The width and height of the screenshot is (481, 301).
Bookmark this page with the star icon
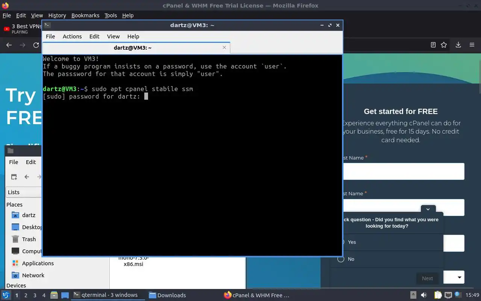pyautogui.click(x=444, y=45)
